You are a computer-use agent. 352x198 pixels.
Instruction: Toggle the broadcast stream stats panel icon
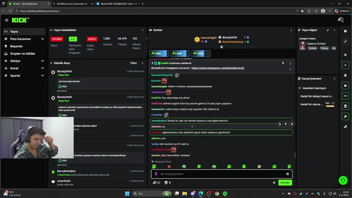pos(345,96)
